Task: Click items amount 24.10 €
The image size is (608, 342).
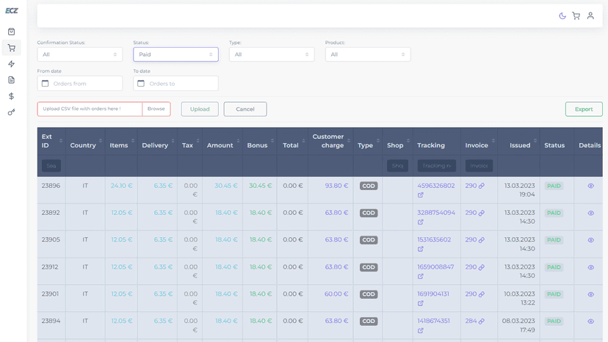Action: [121, 186]
